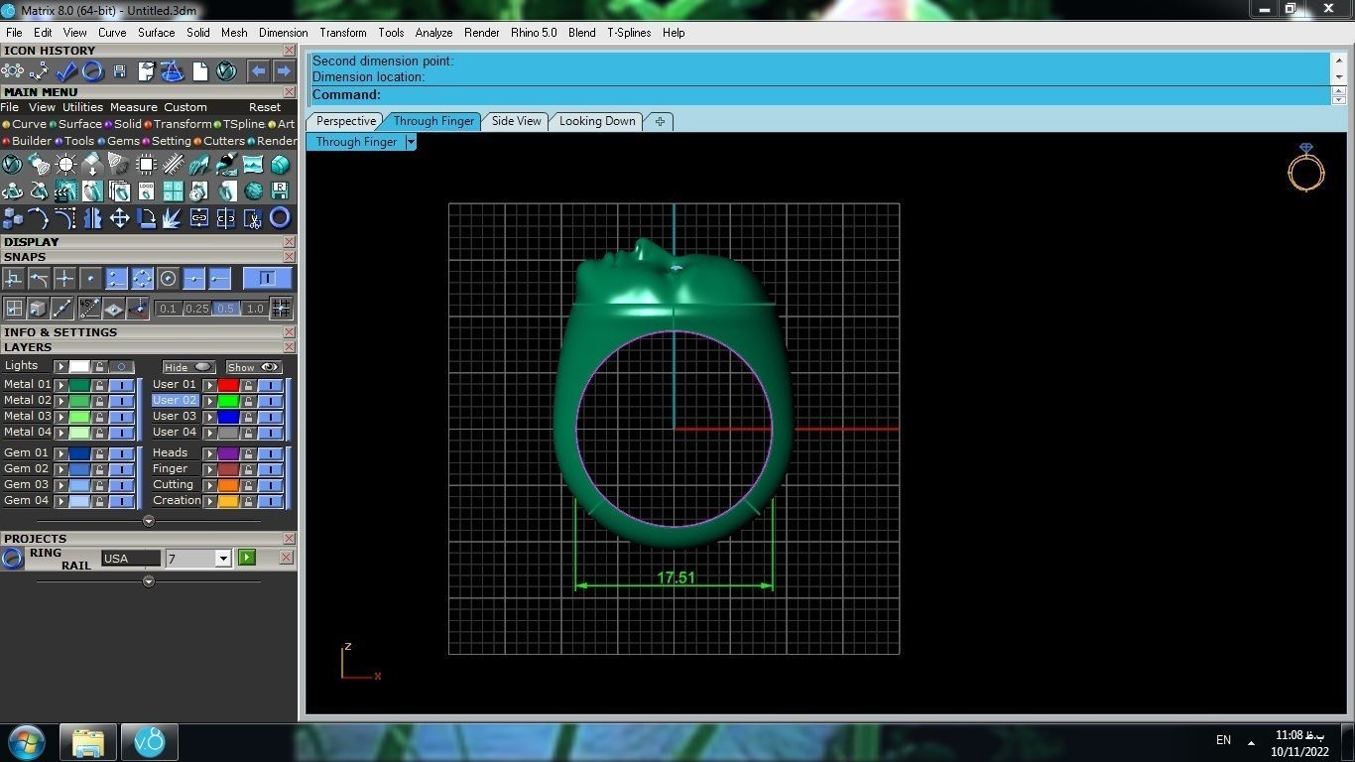This screenshot has width=1355, height=762.
Task: Click the Hide layers button
Action: click(188, 367)
